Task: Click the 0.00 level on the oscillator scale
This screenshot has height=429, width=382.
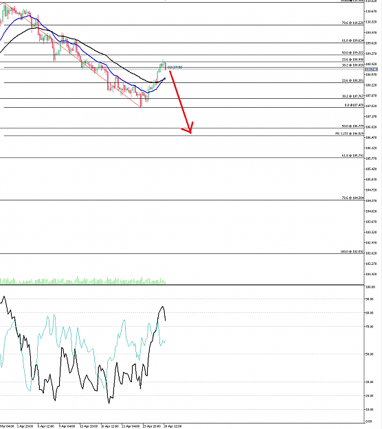Action: click(x=368, y=421)
